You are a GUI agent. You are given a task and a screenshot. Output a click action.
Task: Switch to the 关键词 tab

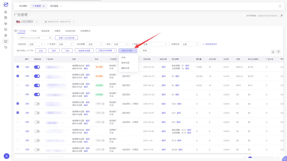tap(57, 31)
